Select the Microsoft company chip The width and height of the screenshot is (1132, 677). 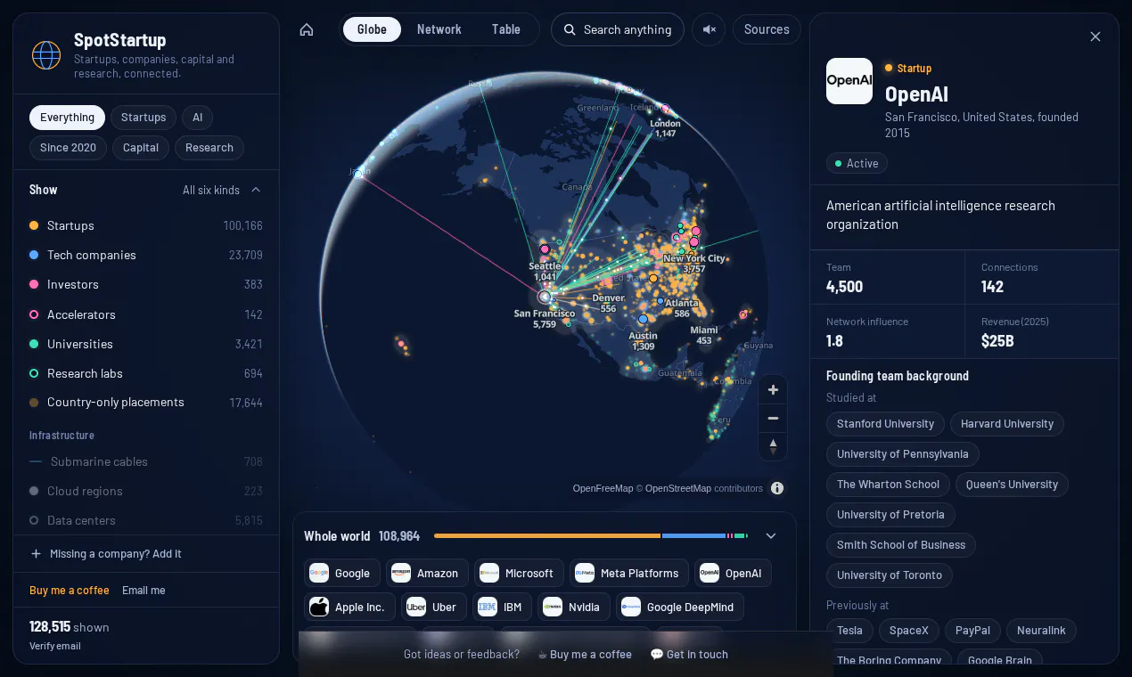point(519,574)
